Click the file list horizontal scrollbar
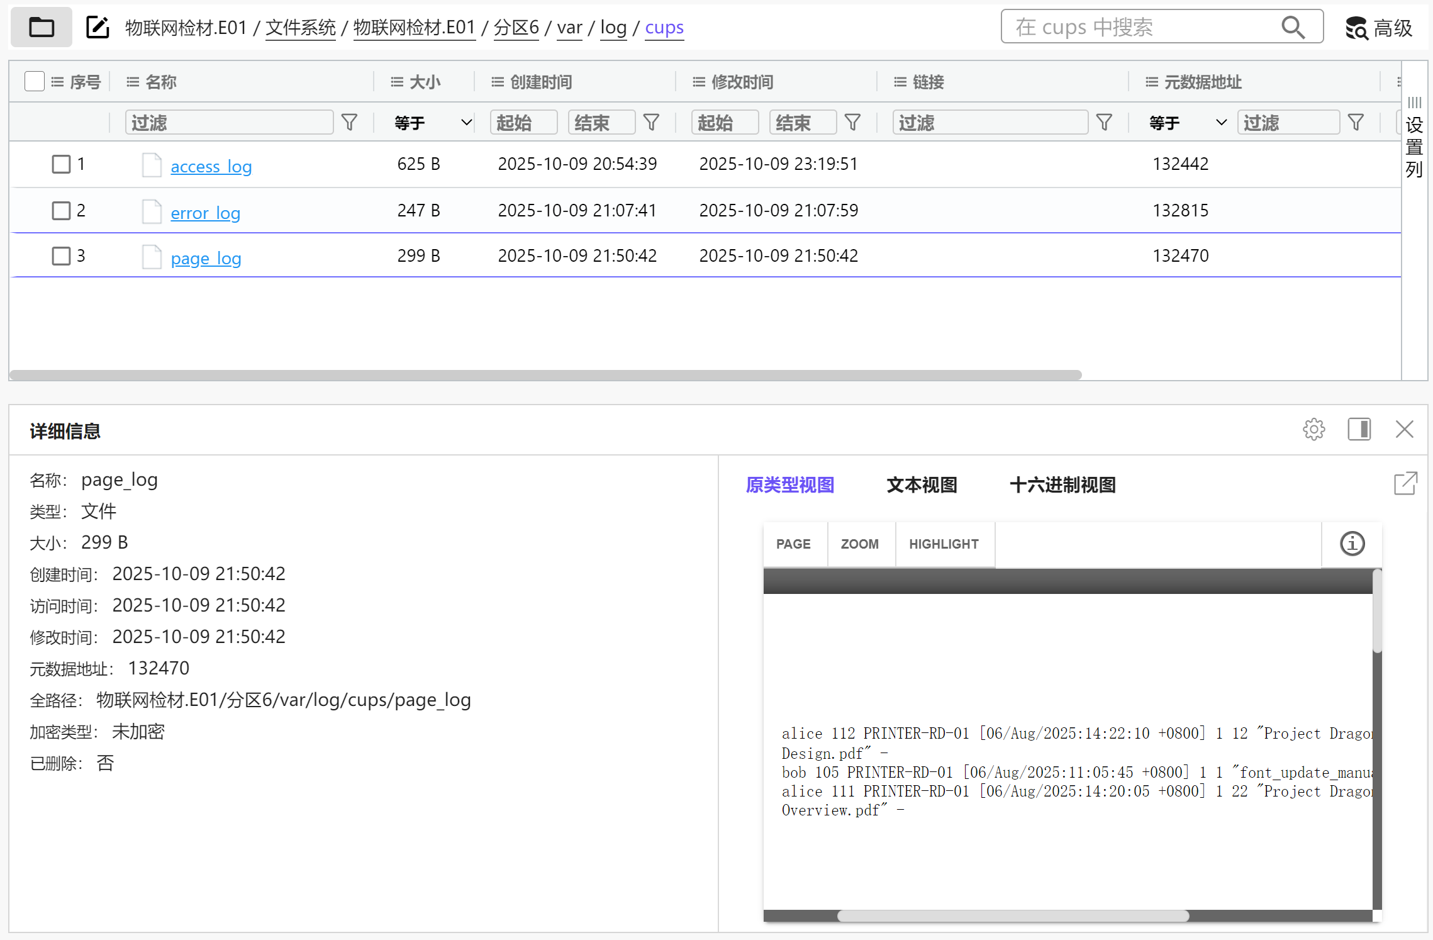 coord(545,375)
